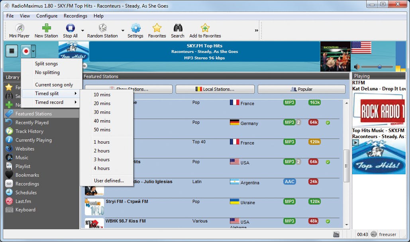Expand the Timed split submenu
This screenshot has width=410, height=242.
click(x=51, y=94)
